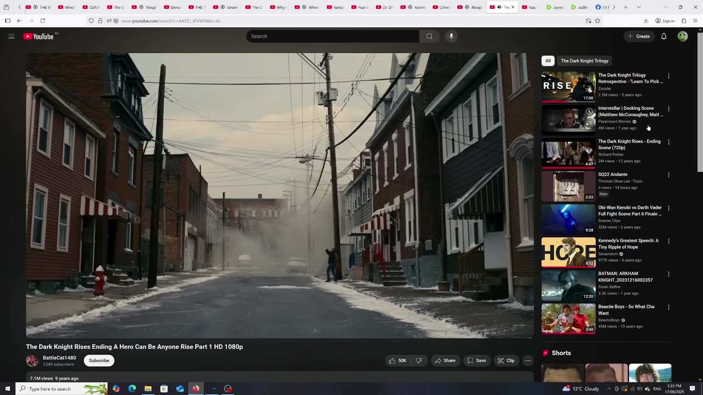
Task: Open options for Dark Knight Trilogy Retrospective
Action: click(668, 76)
